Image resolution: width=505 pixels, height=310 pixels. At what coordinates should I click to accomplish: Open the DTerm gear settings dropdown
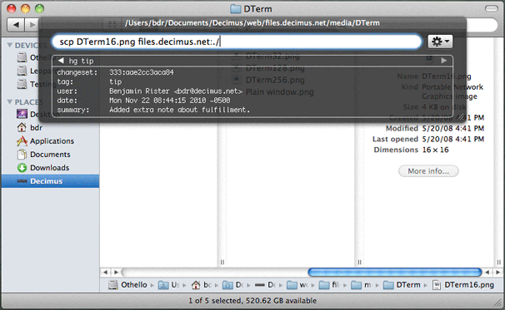point(440,42)
